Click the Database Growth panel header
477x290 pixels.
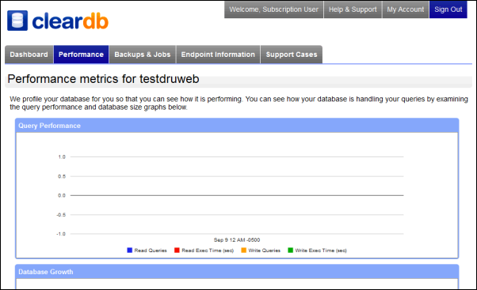tap(237, 272)
